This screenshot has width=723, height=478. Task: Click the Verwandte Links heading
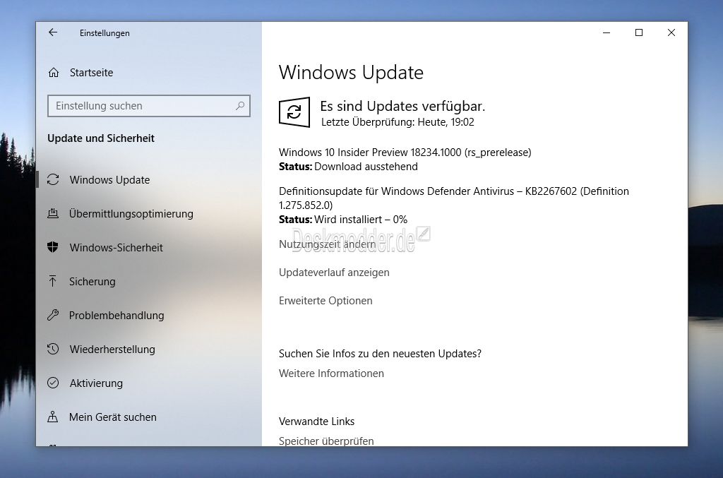(x=317, y=422)
